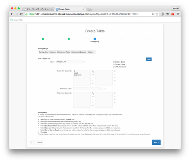Click the Next button
This screenshot has height=162, width=190.
pos(156,142)
